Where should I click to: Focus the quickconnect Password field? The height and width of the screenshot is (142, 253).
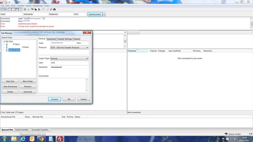pyautogui.click(x=66, y=14)
